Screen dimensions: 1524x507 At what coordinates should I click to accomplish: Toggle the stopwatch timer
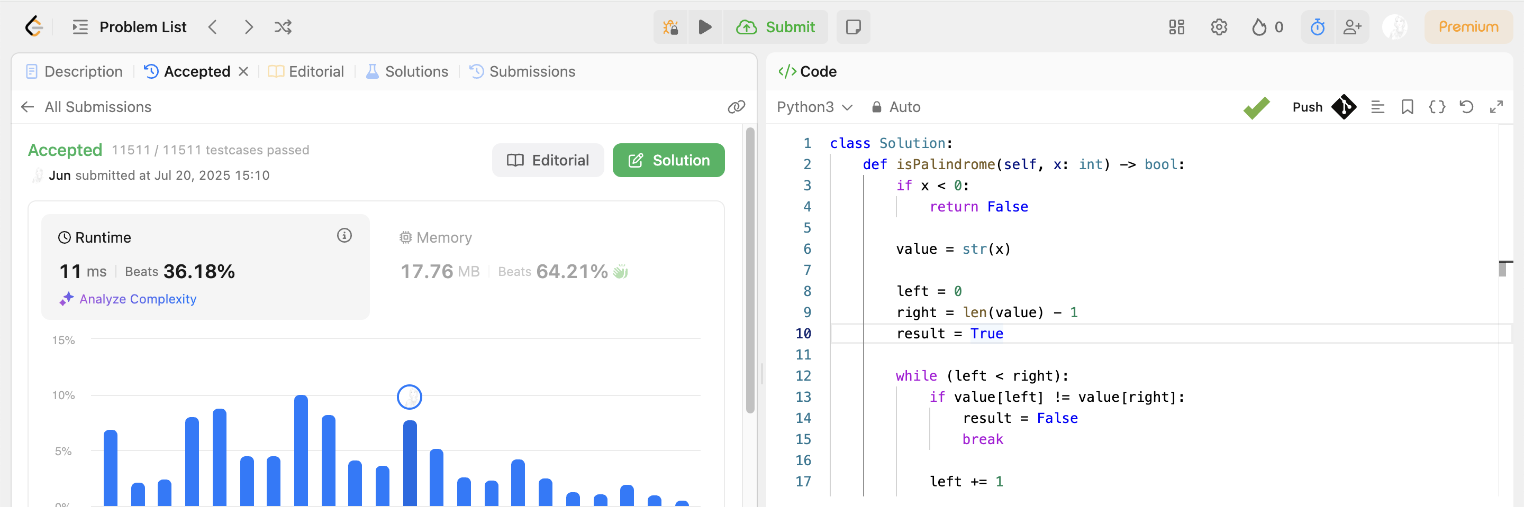1318,26
